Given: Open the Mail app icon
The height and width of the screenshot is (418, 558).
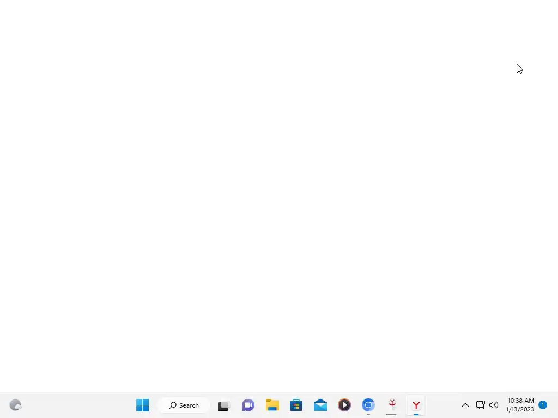Looking at the screenshot, I should tap(320, 405).
